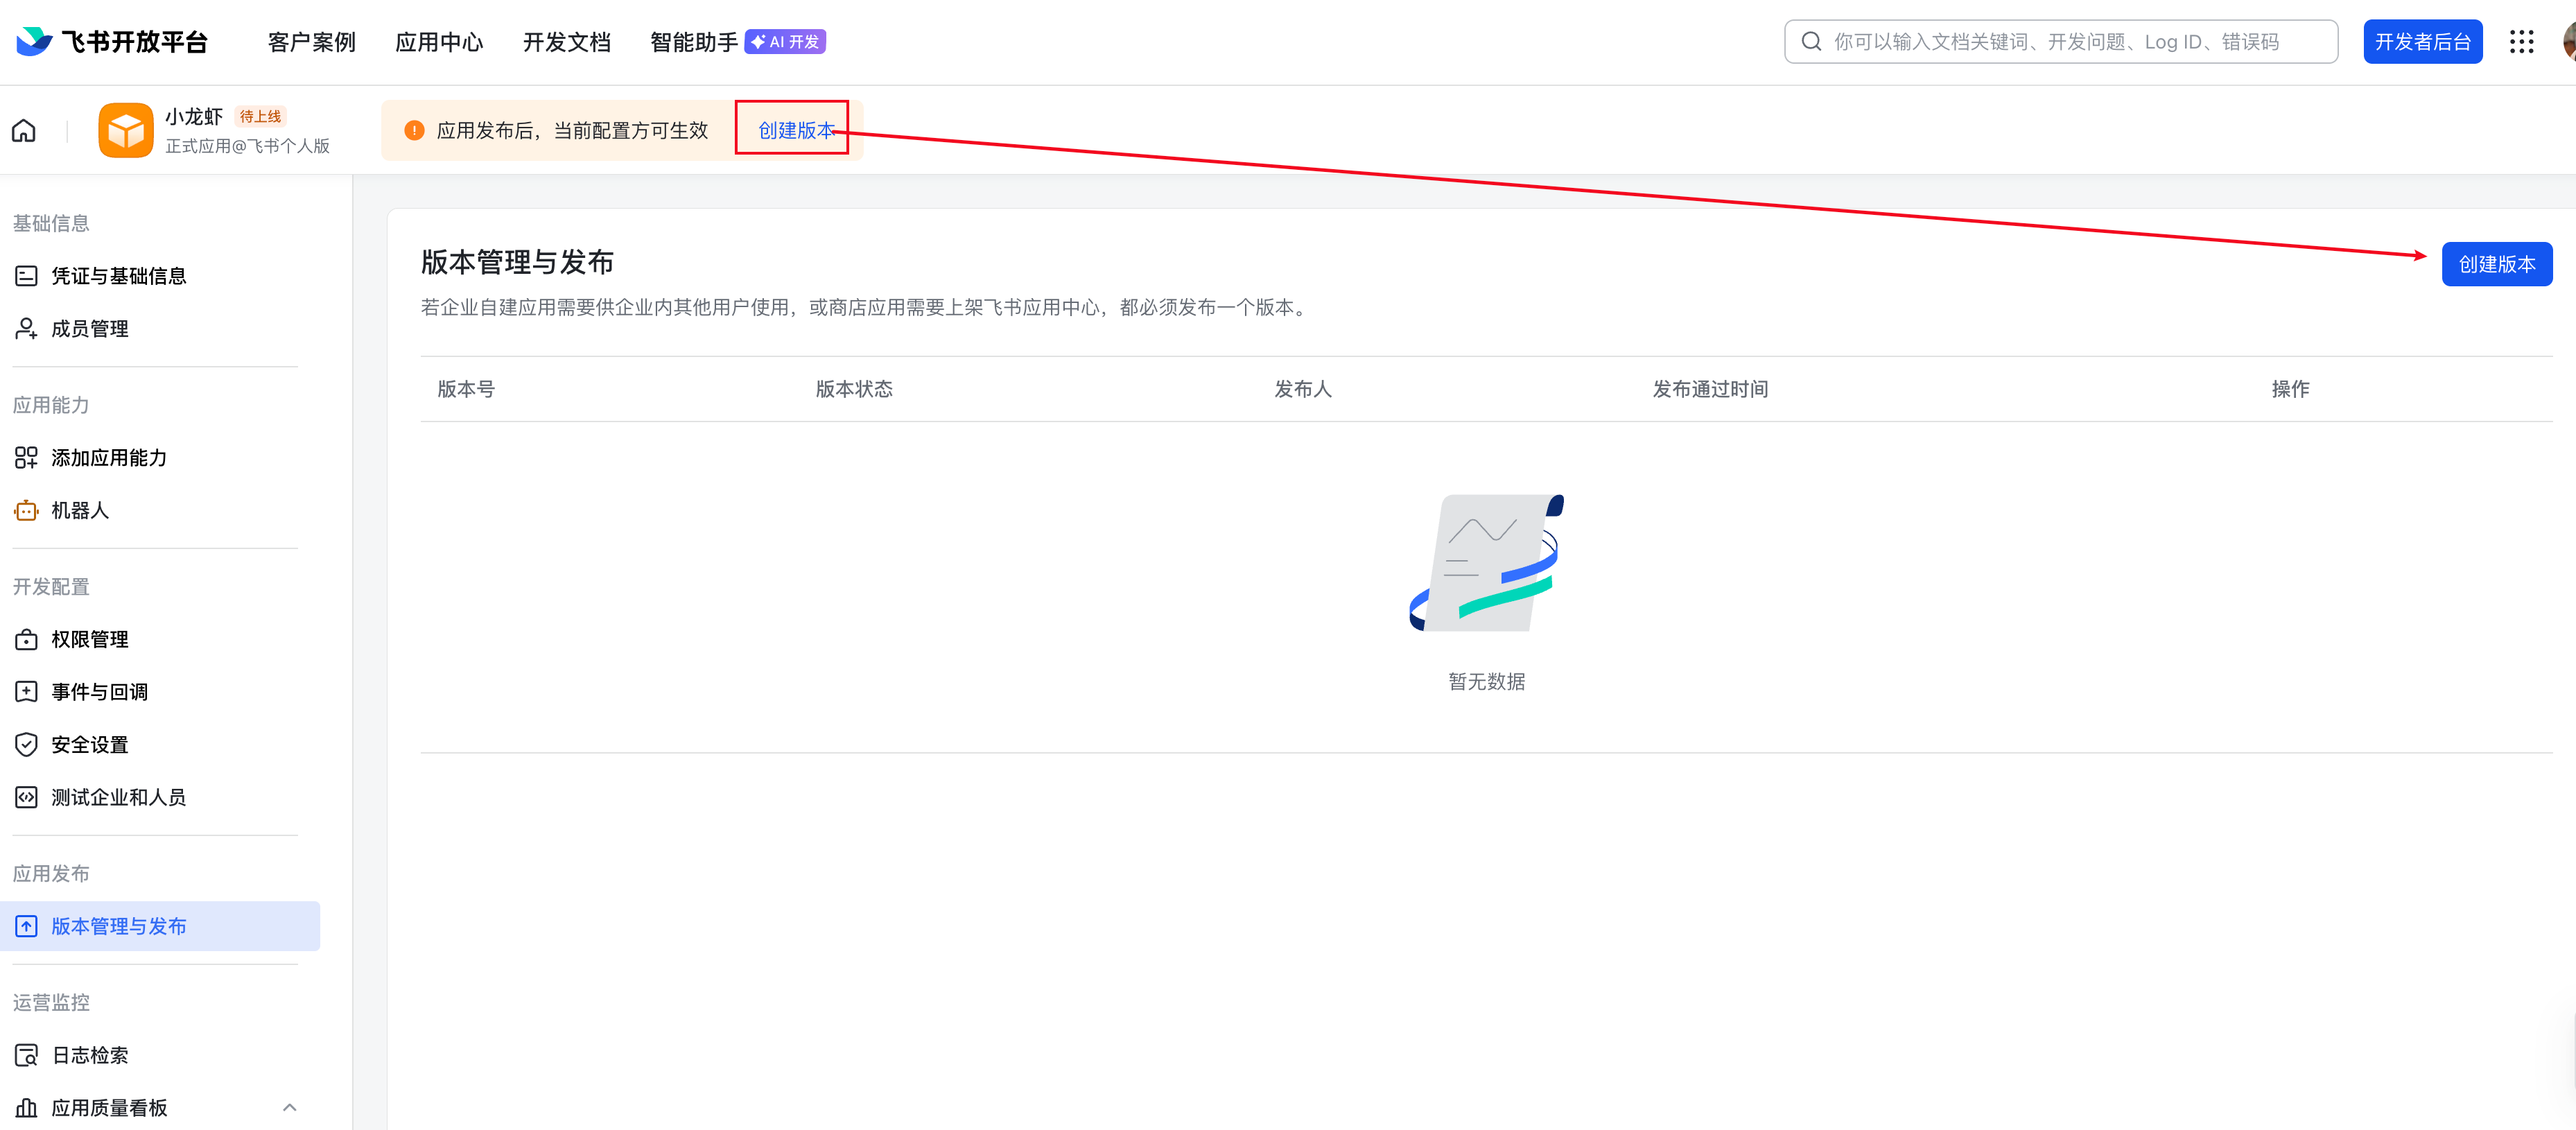
Task: Click the 成员管理 person icon
Action: 26,329
